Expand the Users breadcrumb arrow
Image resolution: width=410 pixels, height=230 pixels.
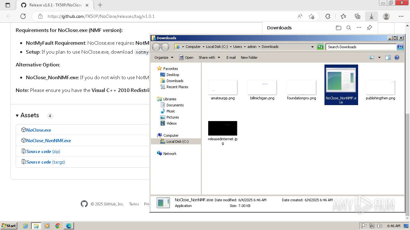[245, 47]
